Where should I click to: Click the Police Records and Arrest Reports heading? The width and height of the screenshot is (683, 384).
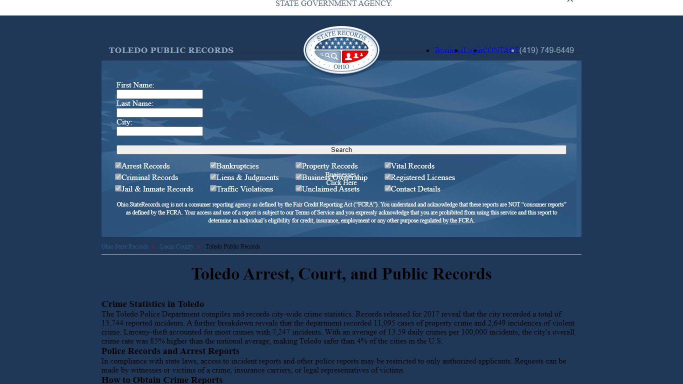pos(170,351)
